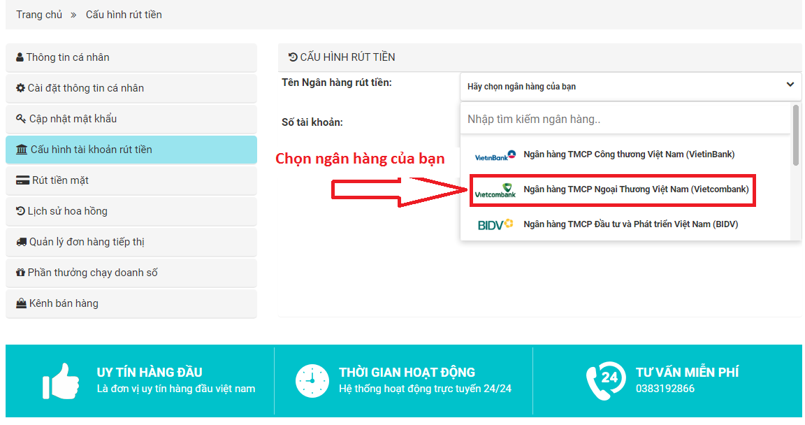
Task: Click the user icon beside Thông tin cá nhân
Action: tap(20, 57)
